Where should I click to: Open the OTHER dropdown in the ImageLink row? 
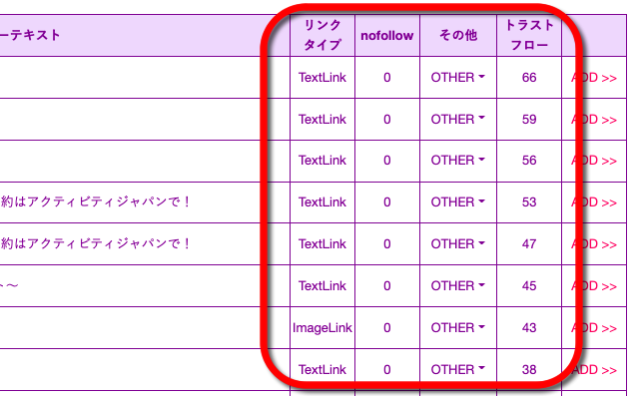coord(458,328)
